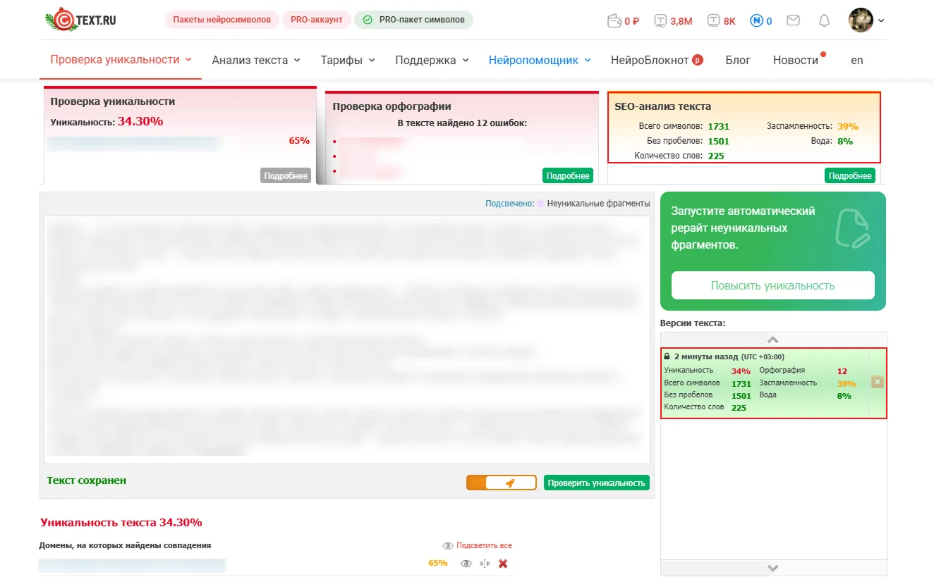Screen dimensions: 934x584
Task: Click the 'Повысить уникальность' button
Action: [772, 285]
